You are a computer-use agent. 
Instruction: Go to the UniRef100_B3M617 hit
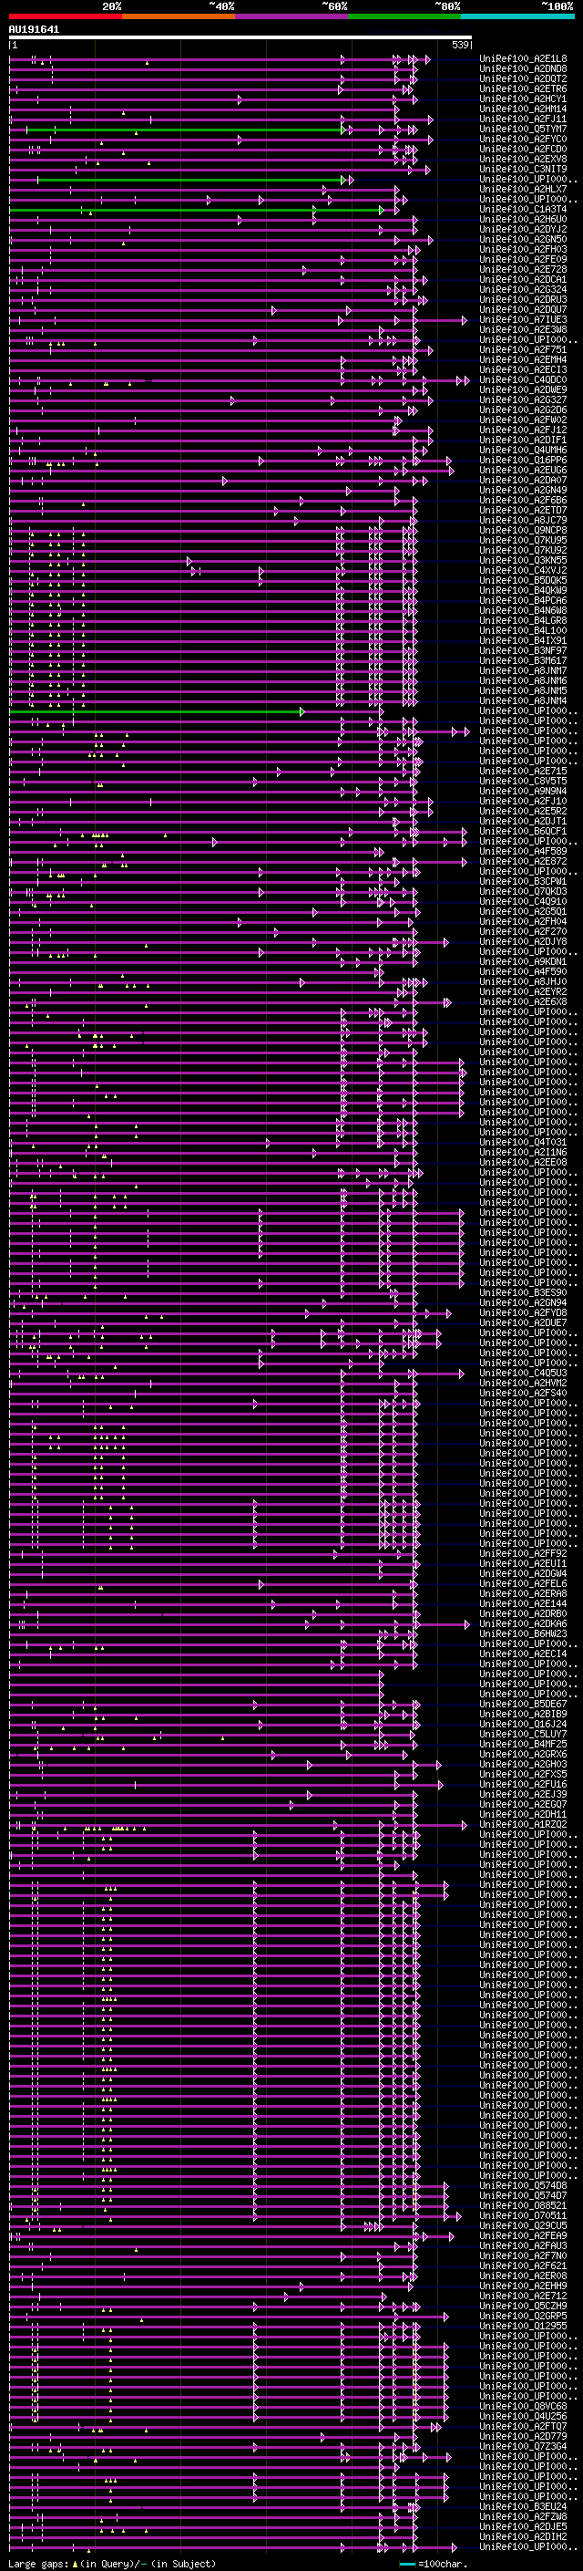click(523, 659)
